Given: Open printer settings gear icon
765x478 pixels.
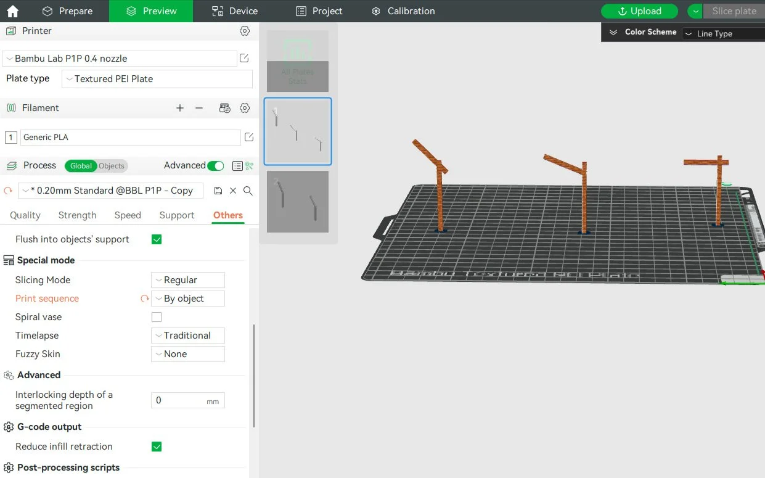Looking at the screenshot, I should pos(245,31).
